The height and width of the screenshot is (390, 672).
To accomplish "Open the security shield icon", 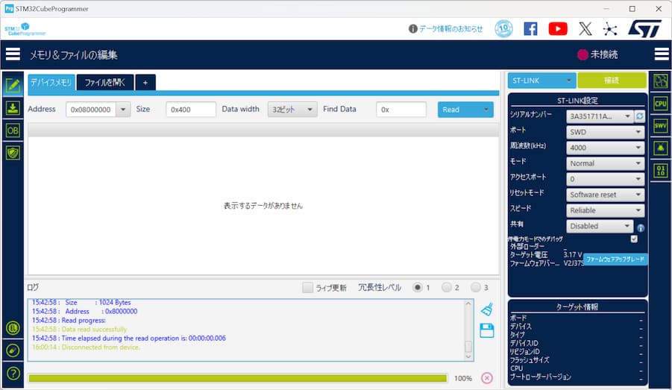I will coord(13,153).
